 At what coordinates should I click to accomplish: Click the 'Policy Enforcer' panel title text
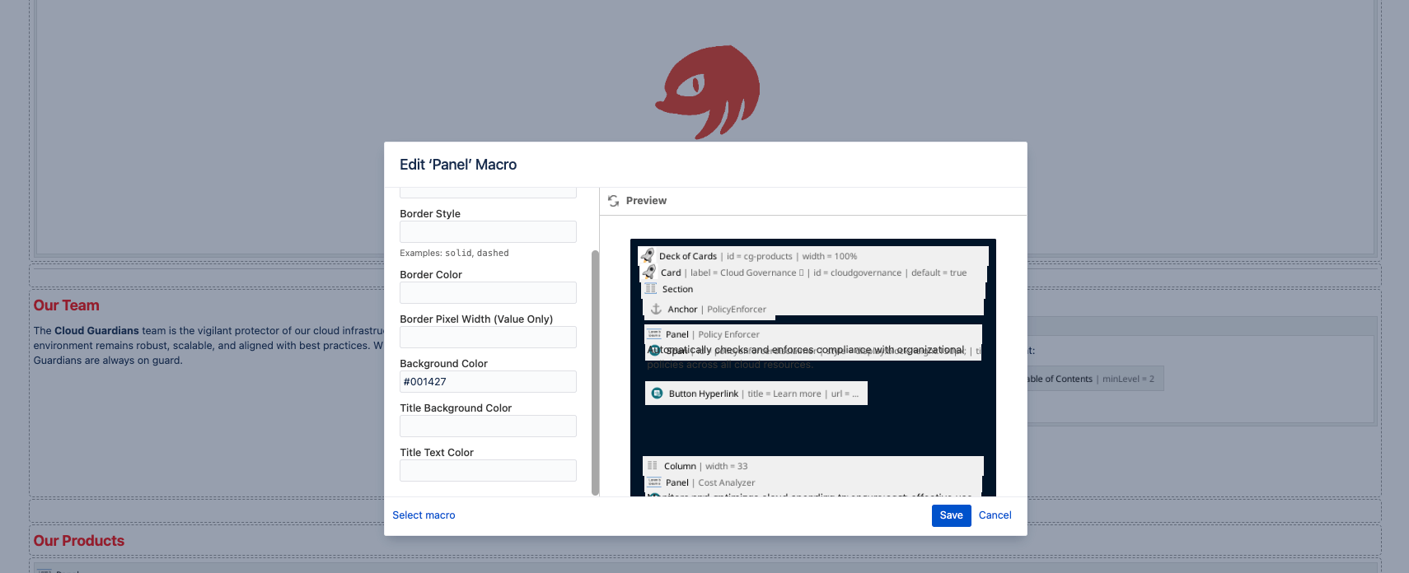pos(728,334)
